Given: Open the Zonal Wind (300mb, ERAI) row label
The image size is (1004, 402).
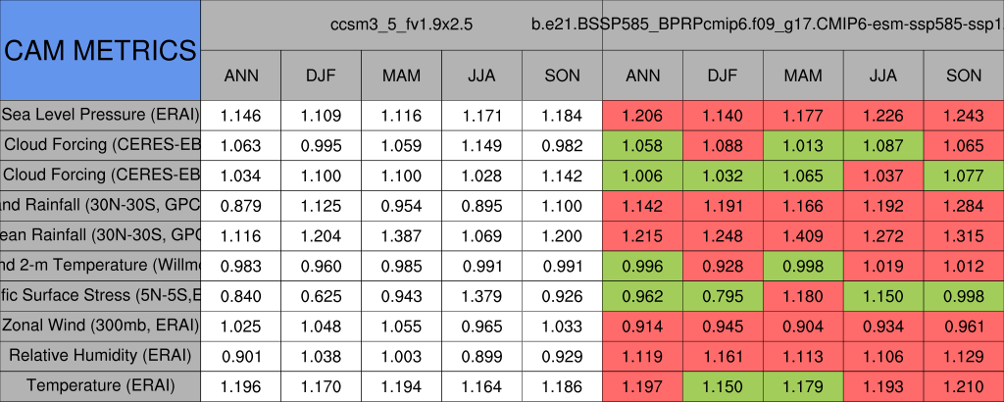Looking at the screenshot, I should coord(100,326).
